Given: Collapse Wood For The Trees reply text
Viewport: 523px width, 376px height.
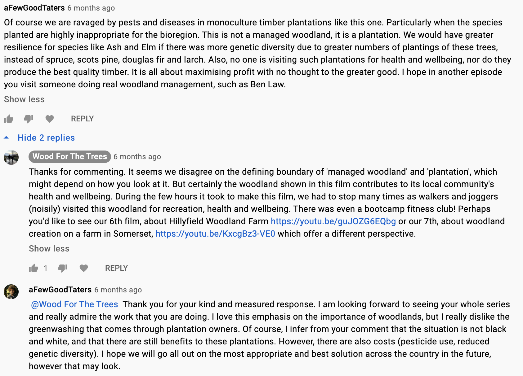Looking at the screenshot, I should [49, 249].
